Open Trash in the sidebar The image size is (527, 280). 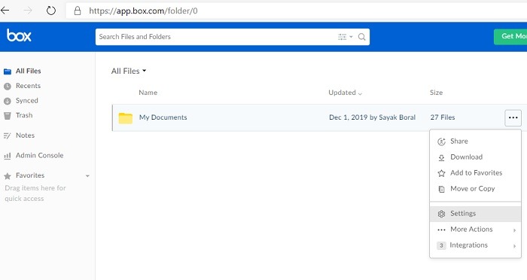[24, 115]
